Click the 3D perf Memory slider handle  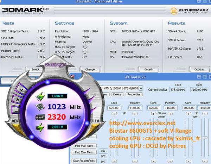click(205, 138)
